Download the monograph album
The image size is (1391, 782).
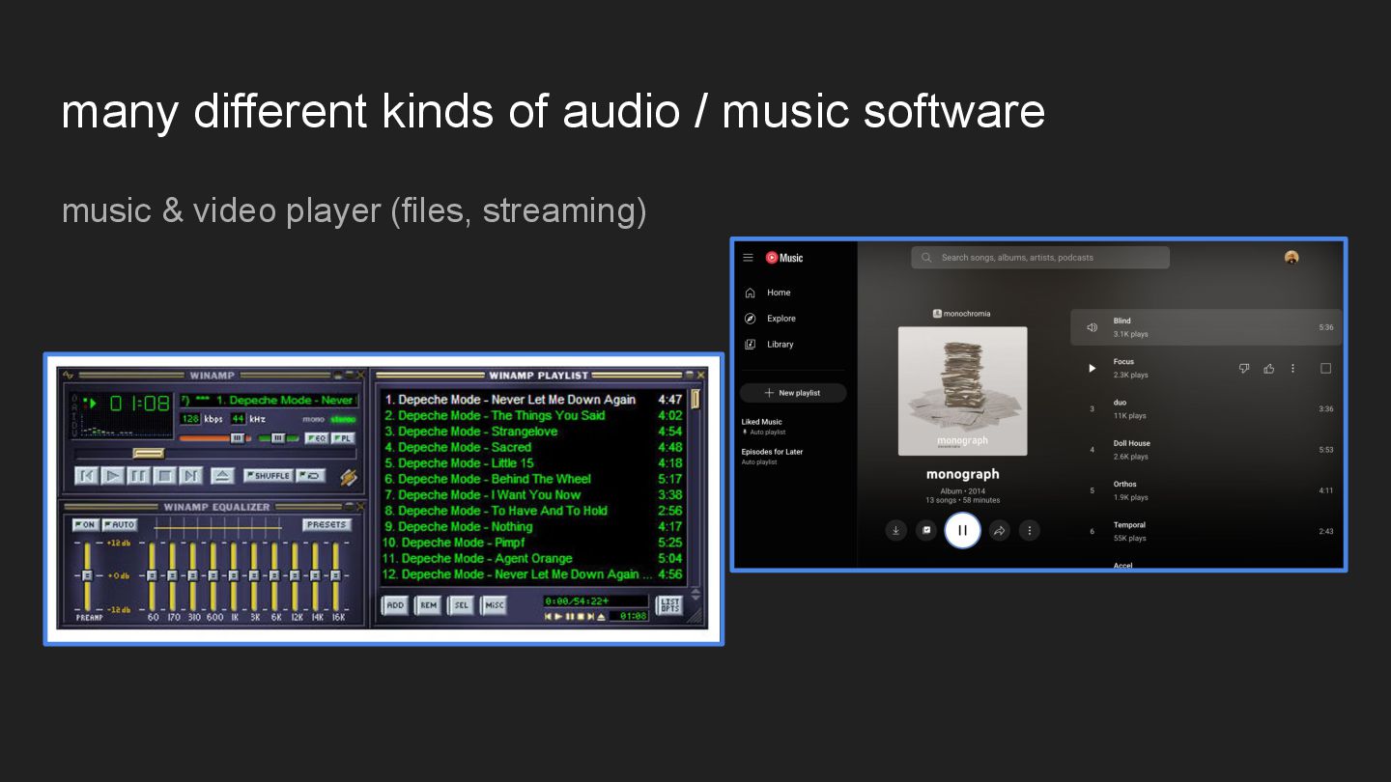click(x=896, y=530)
